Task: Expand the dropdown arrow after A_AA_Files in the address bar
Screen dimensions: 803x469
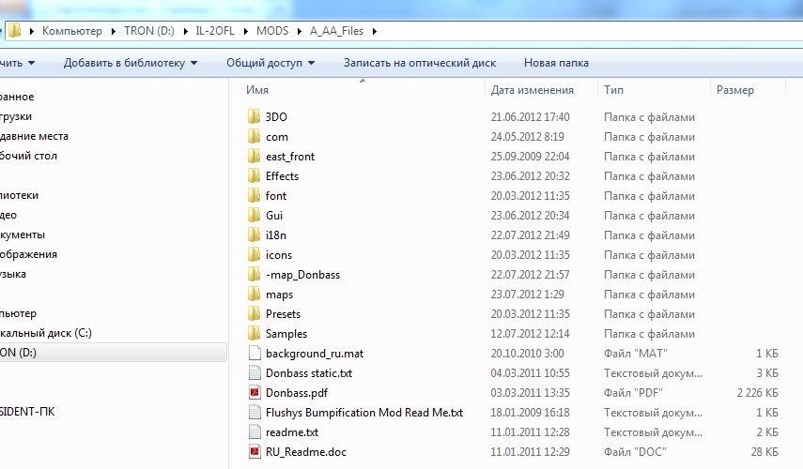Action: point(375,31)
